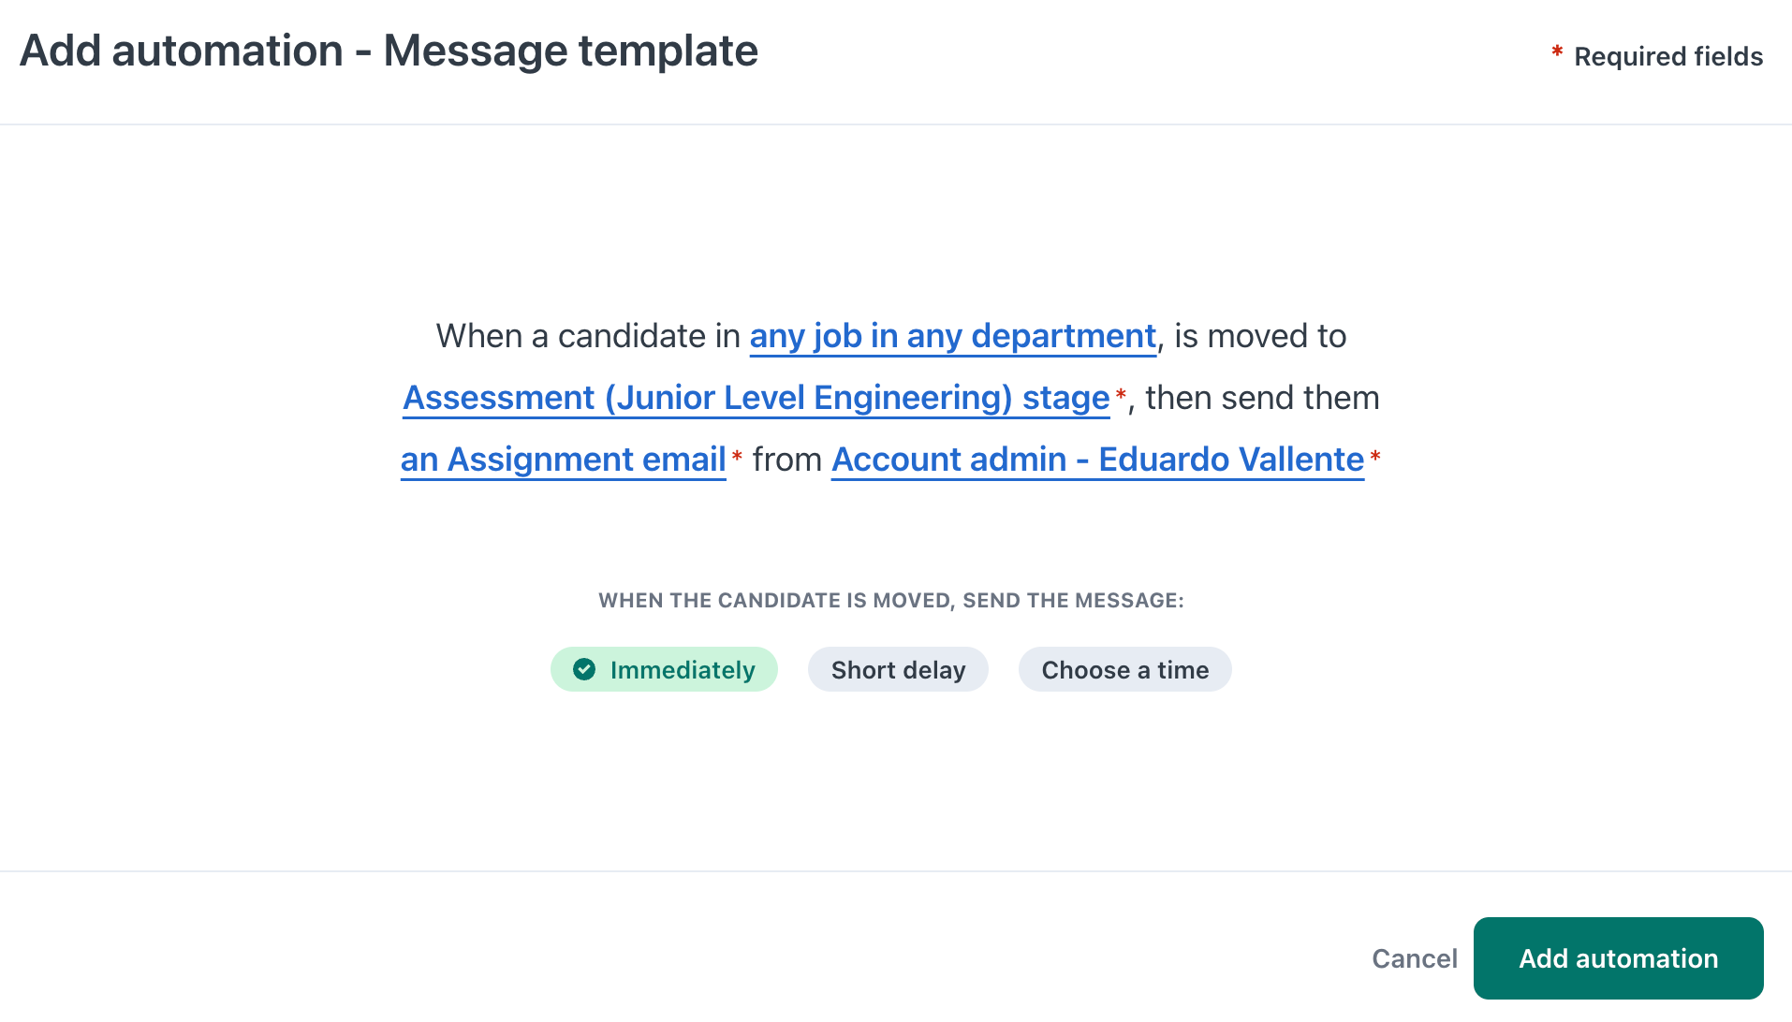The image size is (1792, 1022).
Task: Pick the Choose a time option
Action: [1124, 669]
